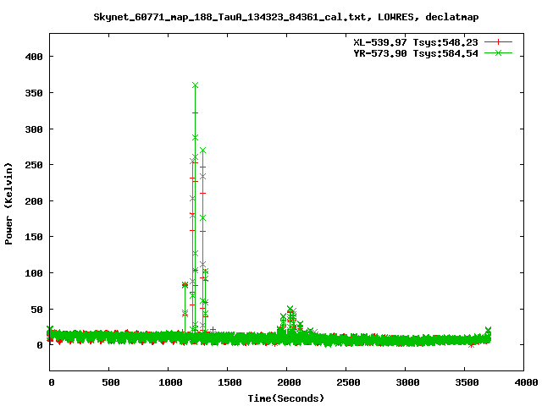542x406 pixels.
Task: Select the YR-573.90 Tsys:584.54 legend entry
Action: point(416,53)
